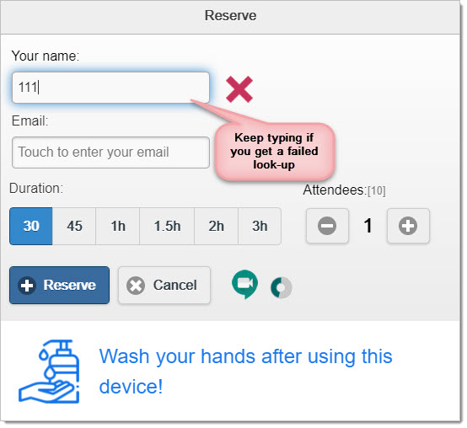Click the 'Keep typing' tooltip callout
The image size is (467, 428).
275,152
